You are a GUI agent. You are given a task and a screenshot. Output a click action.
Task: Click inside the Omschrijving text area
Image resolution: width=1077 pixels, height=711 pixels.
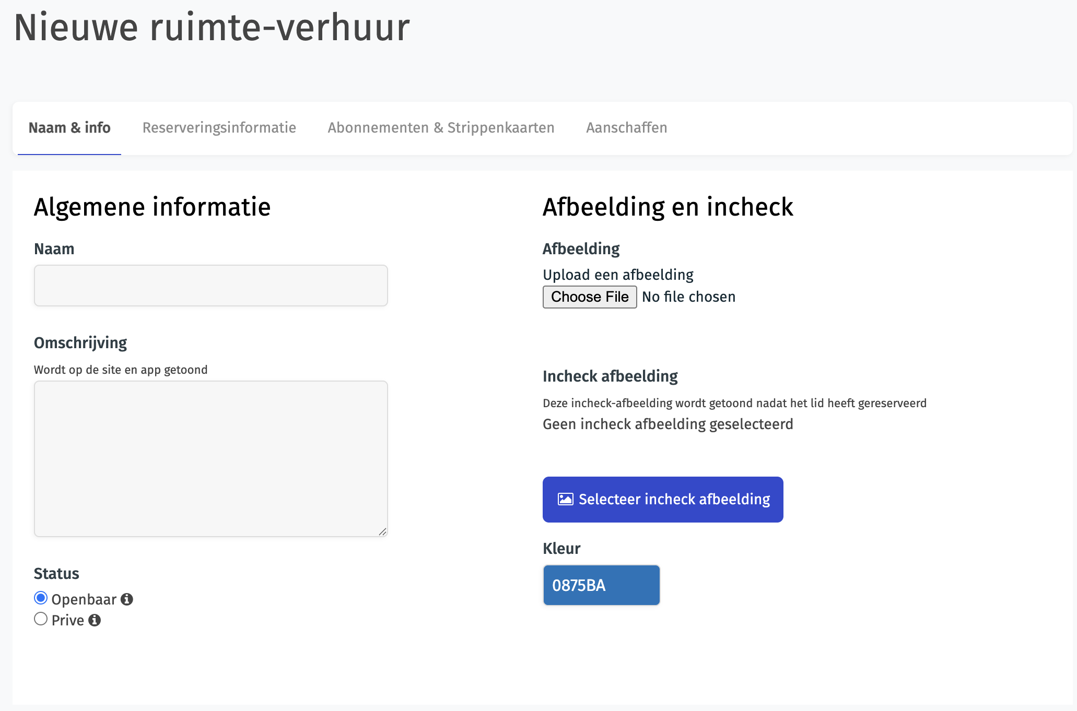pyautogui.click(x=211, y=458)
